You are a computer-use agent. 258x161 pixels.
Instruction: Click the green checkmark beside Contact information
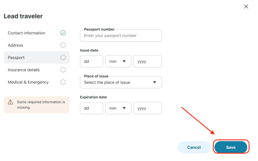[63, 33]
